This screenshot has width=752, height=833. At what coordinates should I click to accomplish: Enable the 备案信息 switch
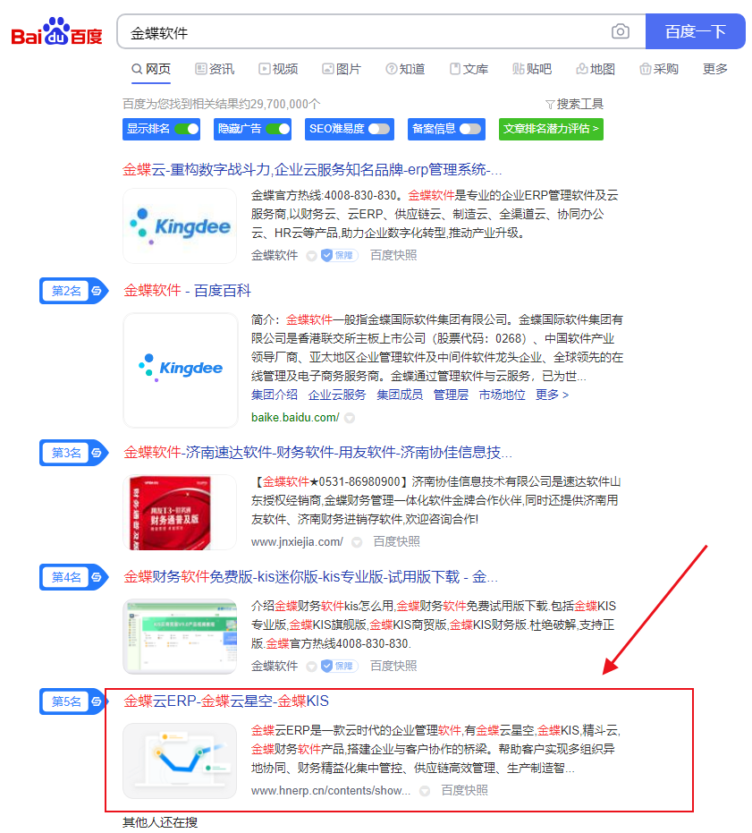click(x=470, y=129)
